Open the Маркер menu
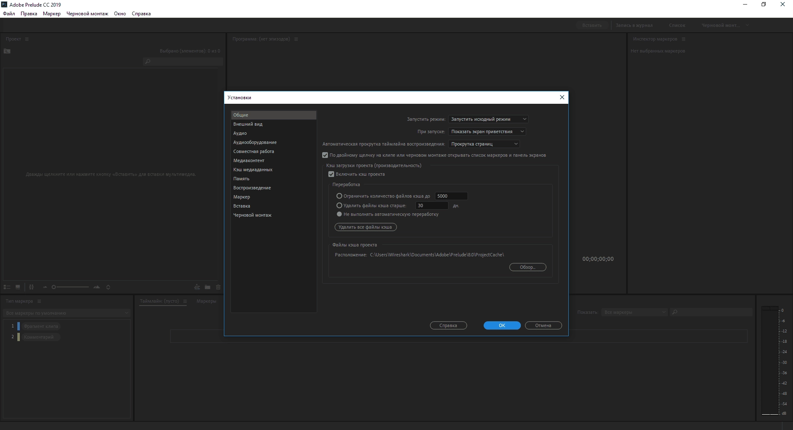Viewport: 793px width, 430px height. 52,14
